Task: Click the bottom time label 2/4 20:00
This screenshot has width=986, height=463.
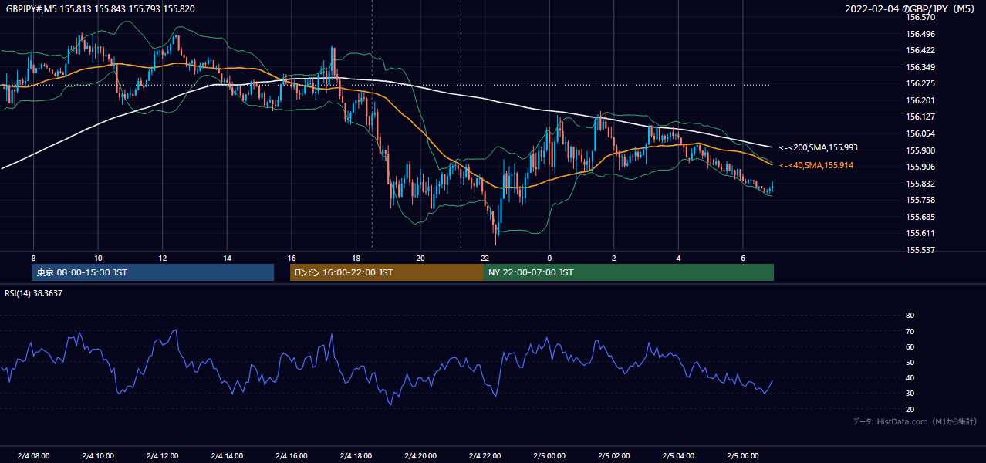Action: pyautogui.click(x=420, y=455)
